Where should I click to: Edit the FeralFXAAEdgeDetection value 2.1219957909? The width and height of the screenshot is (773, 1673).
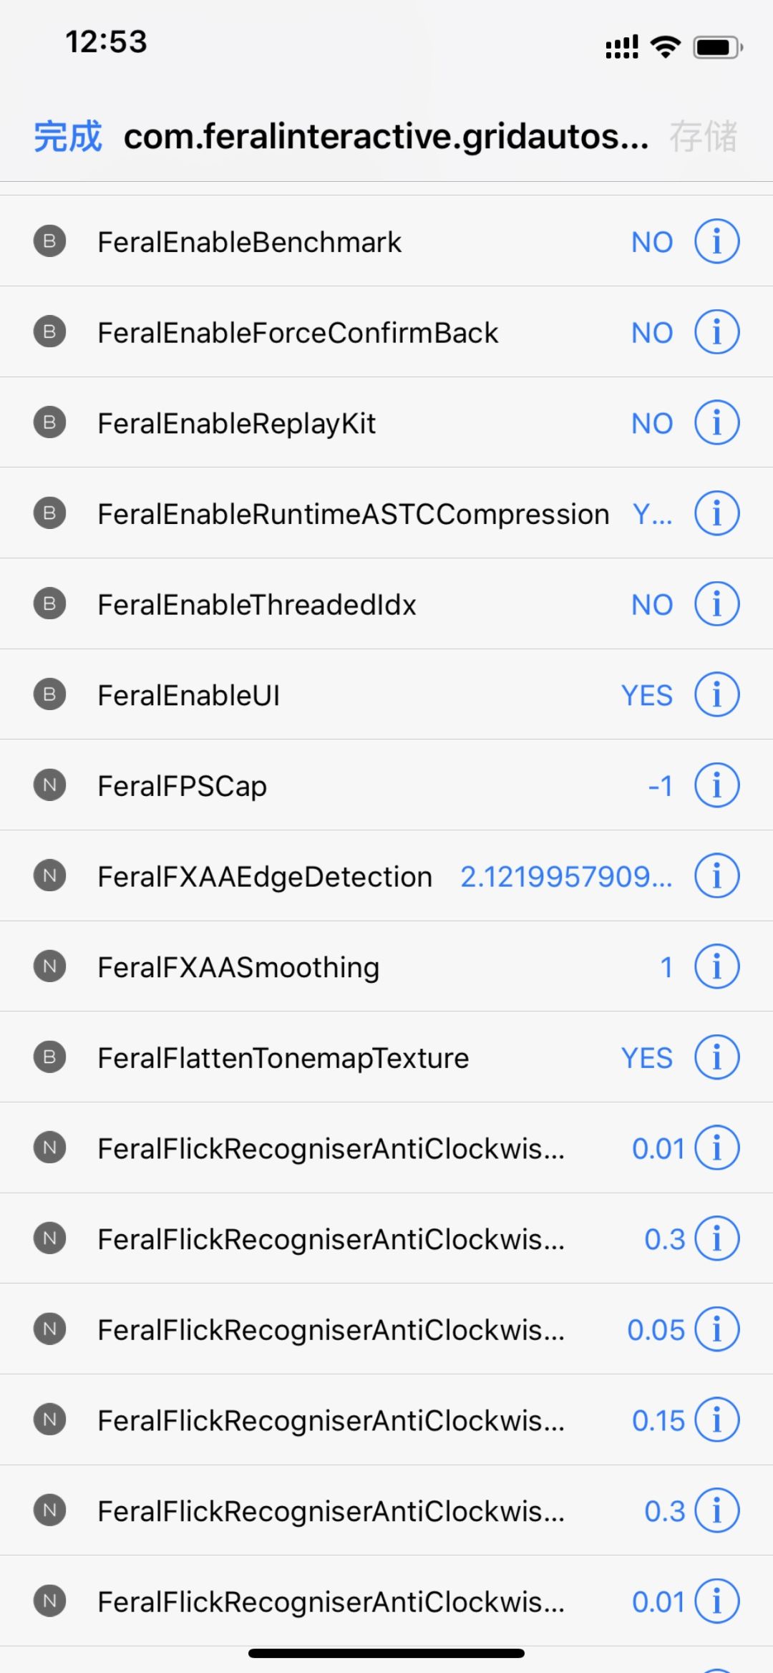click(x=566, y=876)
